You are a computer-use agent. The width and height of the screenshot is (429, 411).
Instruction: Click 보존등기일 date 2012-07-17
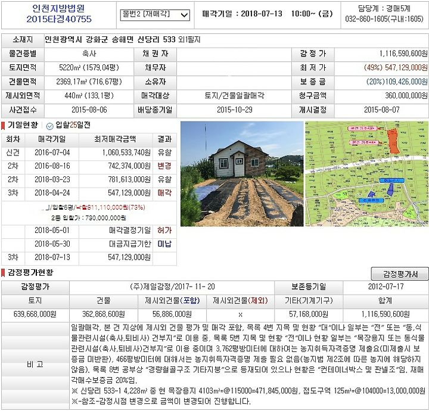click(386, 287)
